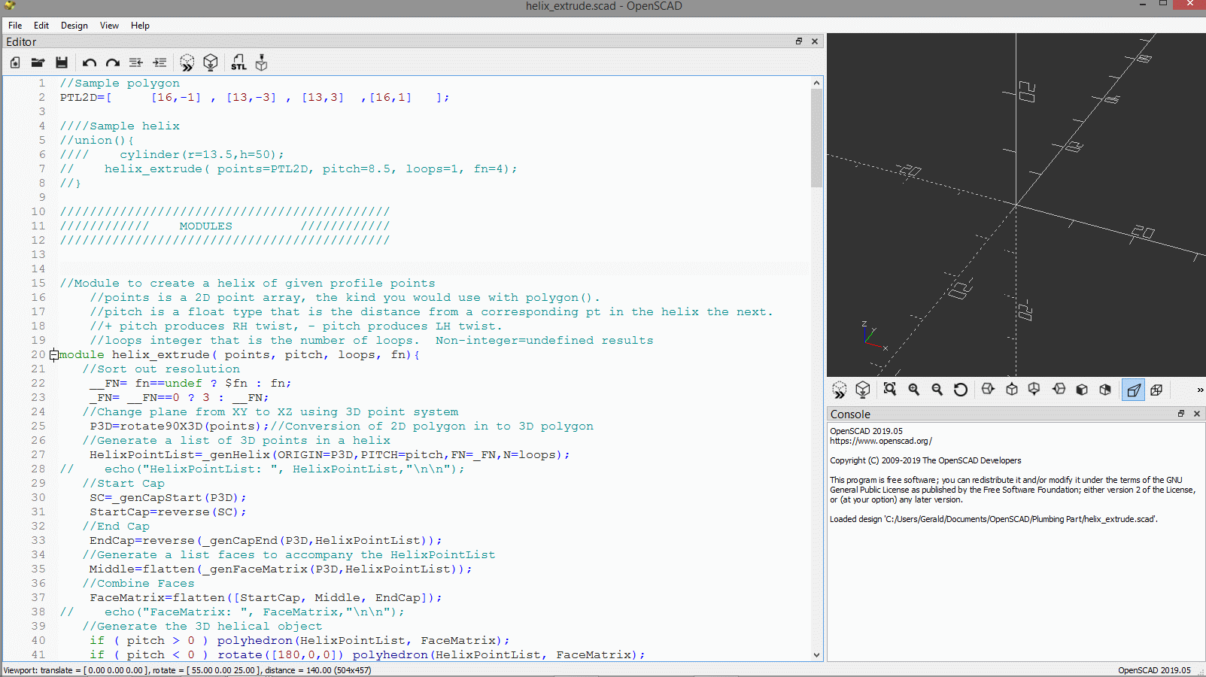
Task: Click the View All icon
Action: coord(890,390)
